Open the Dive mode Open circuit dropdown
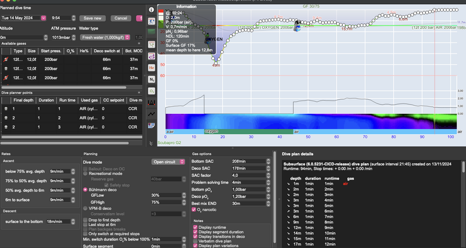Image resolution: width=466 pixels, height=248 pixels. tap(169, 162)
